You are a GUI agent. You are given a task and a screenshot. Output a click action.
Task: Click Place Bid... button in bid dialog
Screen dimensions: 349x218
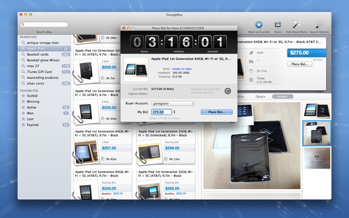pos(216,112)
